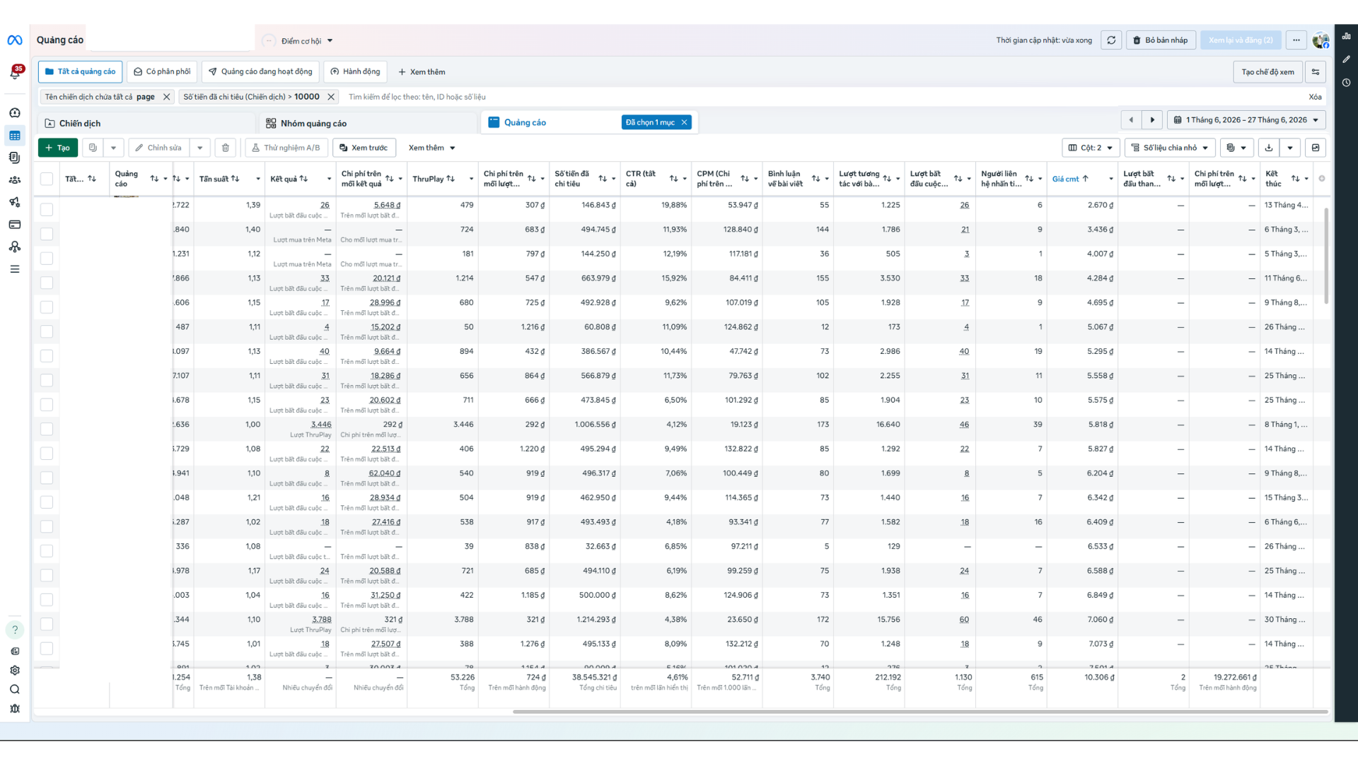The height and width of the screenshot is (763, 1358).
Task: Click the Tạo chế độ xem button
Action: 1267,72
